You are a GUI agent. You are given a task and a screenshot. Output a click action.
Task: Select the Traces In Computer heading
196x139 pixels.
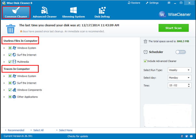pyautogui.click(x=17, y=69)
